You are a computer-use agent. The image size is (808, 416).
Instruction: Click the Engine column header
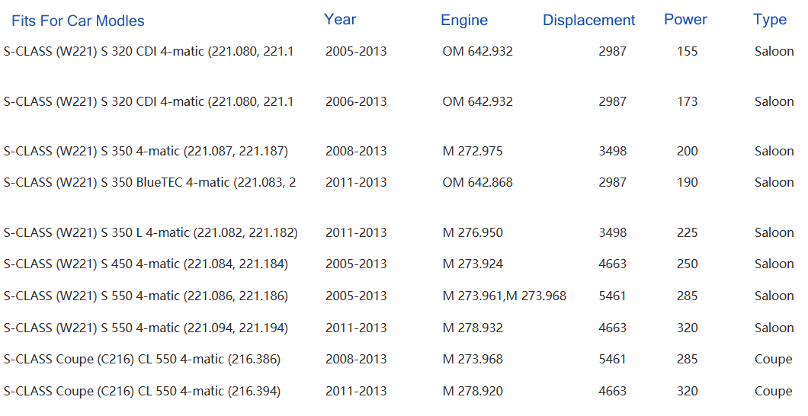[464, 21]
